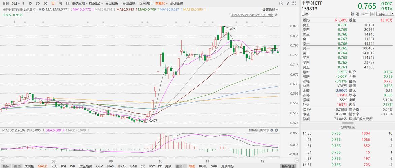The height and width of the screenshot is (168, 395).
Task: Click the 卖一 price 0.766 row
Action: coord(348,43)
